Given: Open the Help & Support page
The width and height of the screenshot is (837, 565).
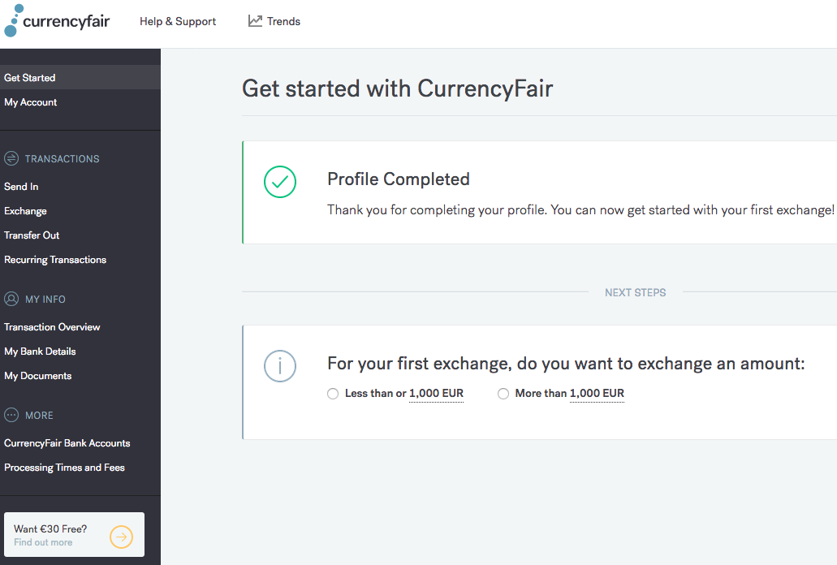Looking at the screenshot, I should (178, 21).
